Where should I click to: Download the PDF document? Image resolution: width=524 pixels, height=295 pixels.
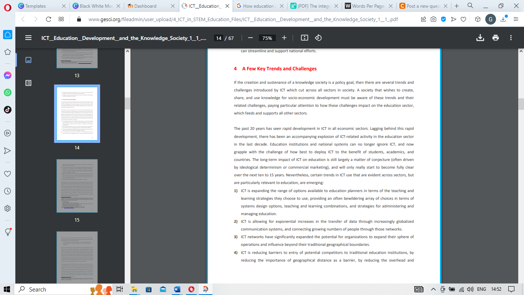coord(480,37)
